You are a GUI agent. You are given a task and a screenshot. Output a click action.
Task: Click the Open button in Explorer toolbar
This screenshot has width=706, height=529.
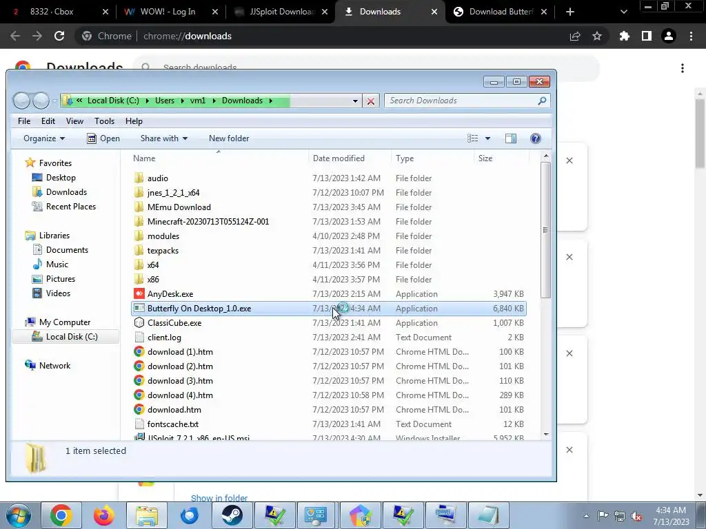103,138
